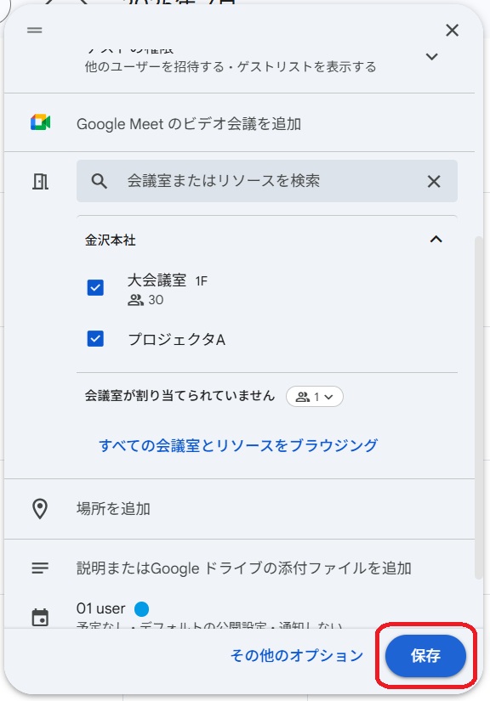Collapse the 金沢本社 section
The height and width of the screenshot is (701, 490).
coord(436,240)
